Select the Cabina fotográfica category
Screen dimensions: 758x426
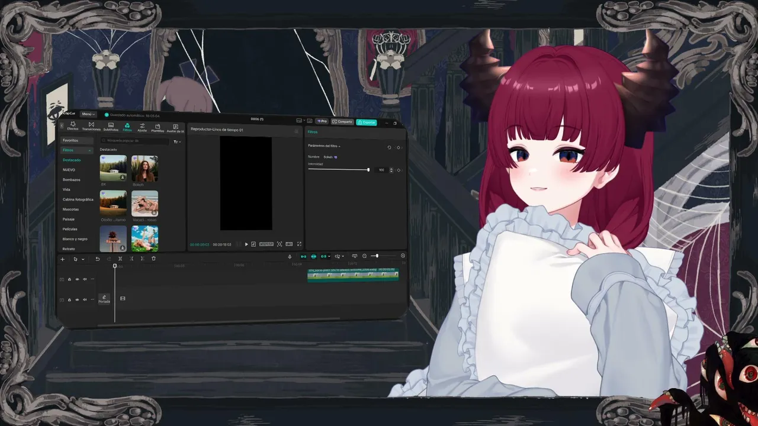pyautogui.click(x=78, y=199)
